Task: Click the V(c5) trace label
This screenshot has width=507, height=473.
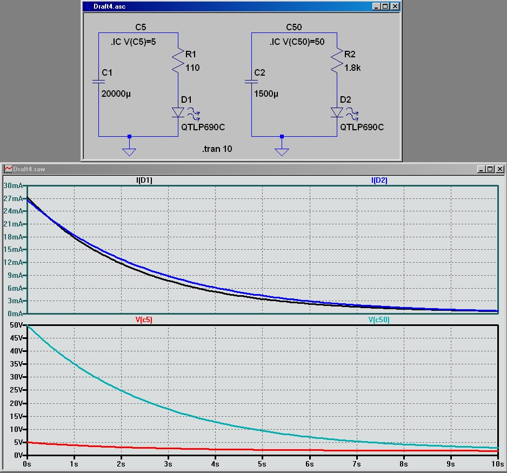Action: tap(144, 320)
